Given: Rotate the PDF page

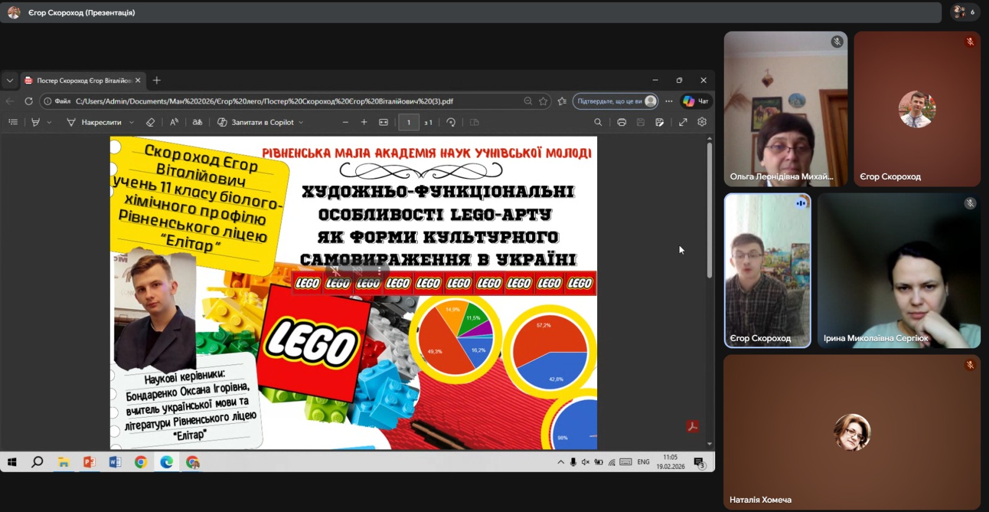Looking at the screenshot, I should click(x=451, y=122).
